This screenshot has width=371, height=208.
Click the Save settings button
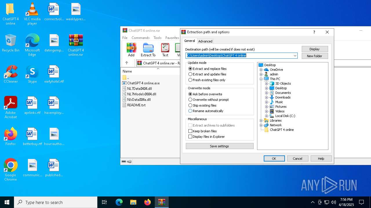219,146
